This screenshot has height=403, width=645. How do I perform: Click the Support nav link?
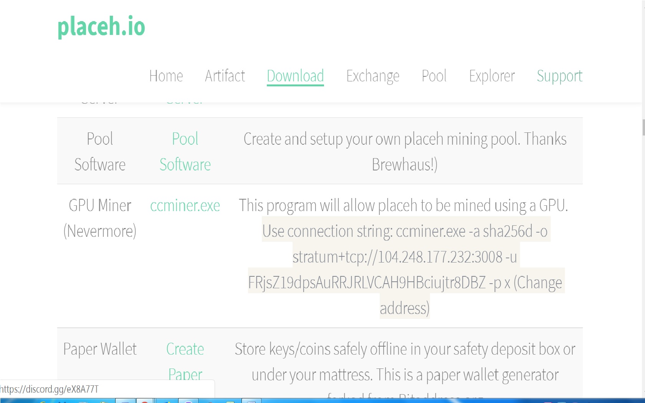pyautogui.click(x=559, y=76)
